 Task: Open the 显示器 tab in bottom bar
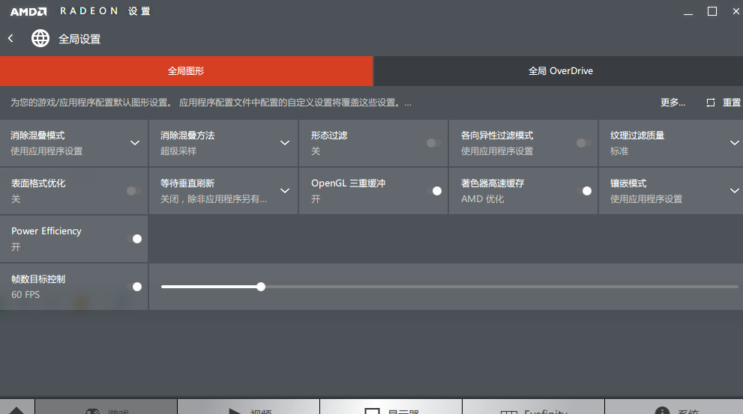[x=391, y=407]
